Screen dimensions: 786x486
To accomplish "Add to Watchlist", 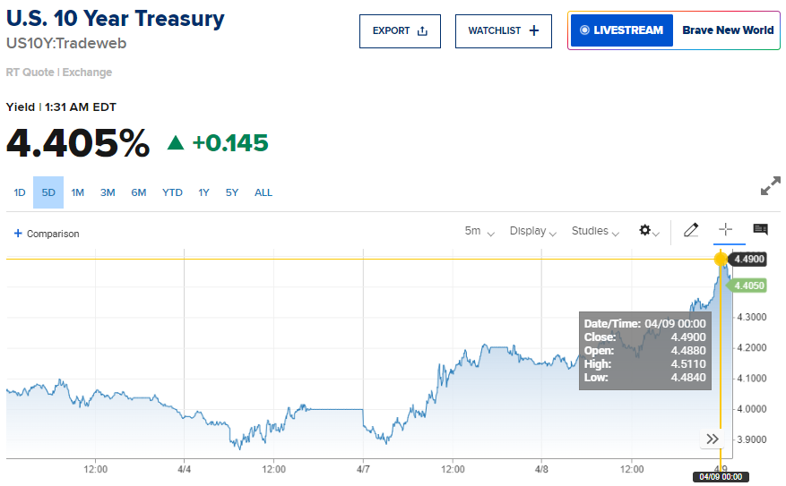I will coord(503,30).
